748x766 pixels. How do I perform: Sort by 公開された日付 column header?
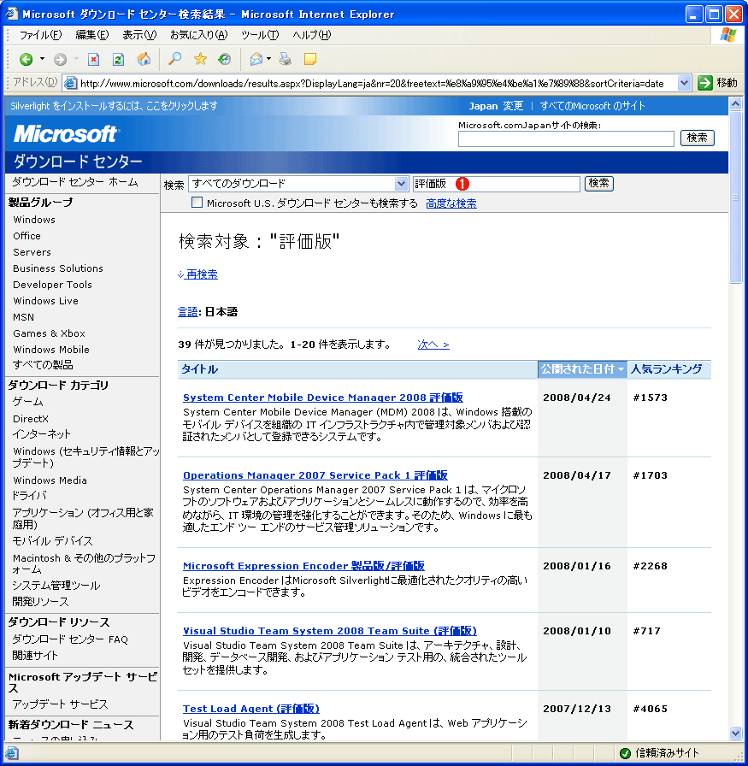[582, 369]
